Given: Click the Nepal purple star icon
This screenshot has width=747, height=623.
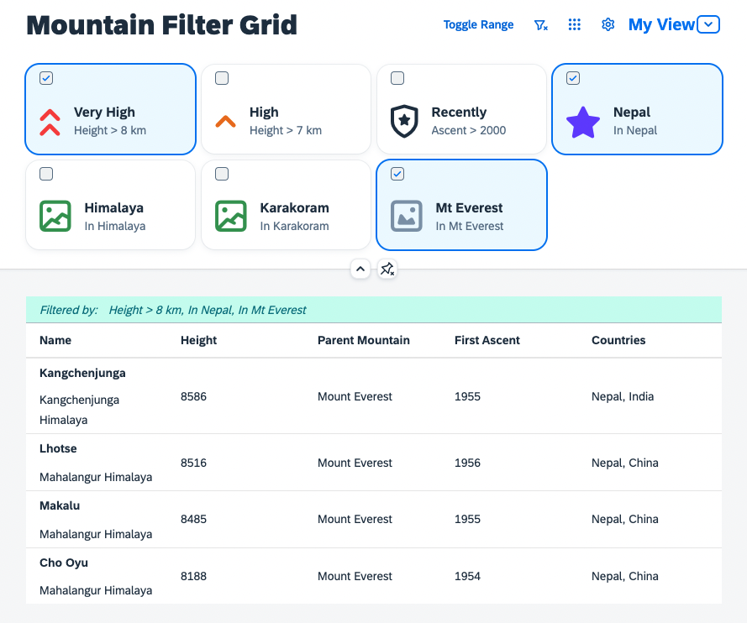Looking at the screenshot, I should (583, 122).
